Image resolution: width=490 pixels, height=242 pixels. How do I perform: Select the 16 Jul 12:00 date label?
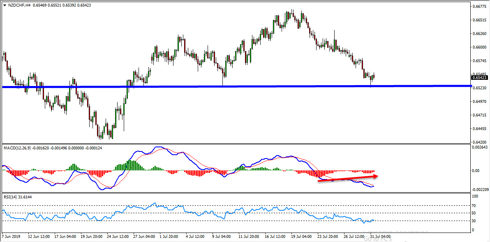(276, 237)
